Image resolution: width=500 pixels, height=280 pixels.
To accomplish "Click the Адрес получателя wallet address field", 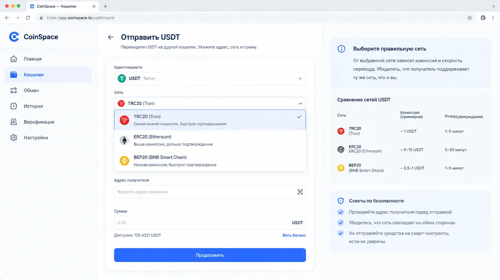I will pos(210,192).
